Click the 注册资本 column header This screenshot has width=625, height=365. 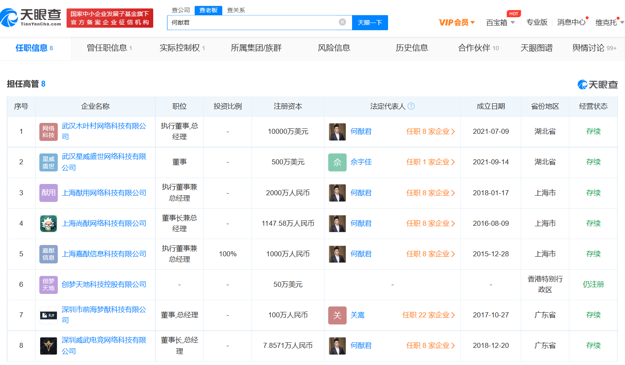[x=288, y=106]
